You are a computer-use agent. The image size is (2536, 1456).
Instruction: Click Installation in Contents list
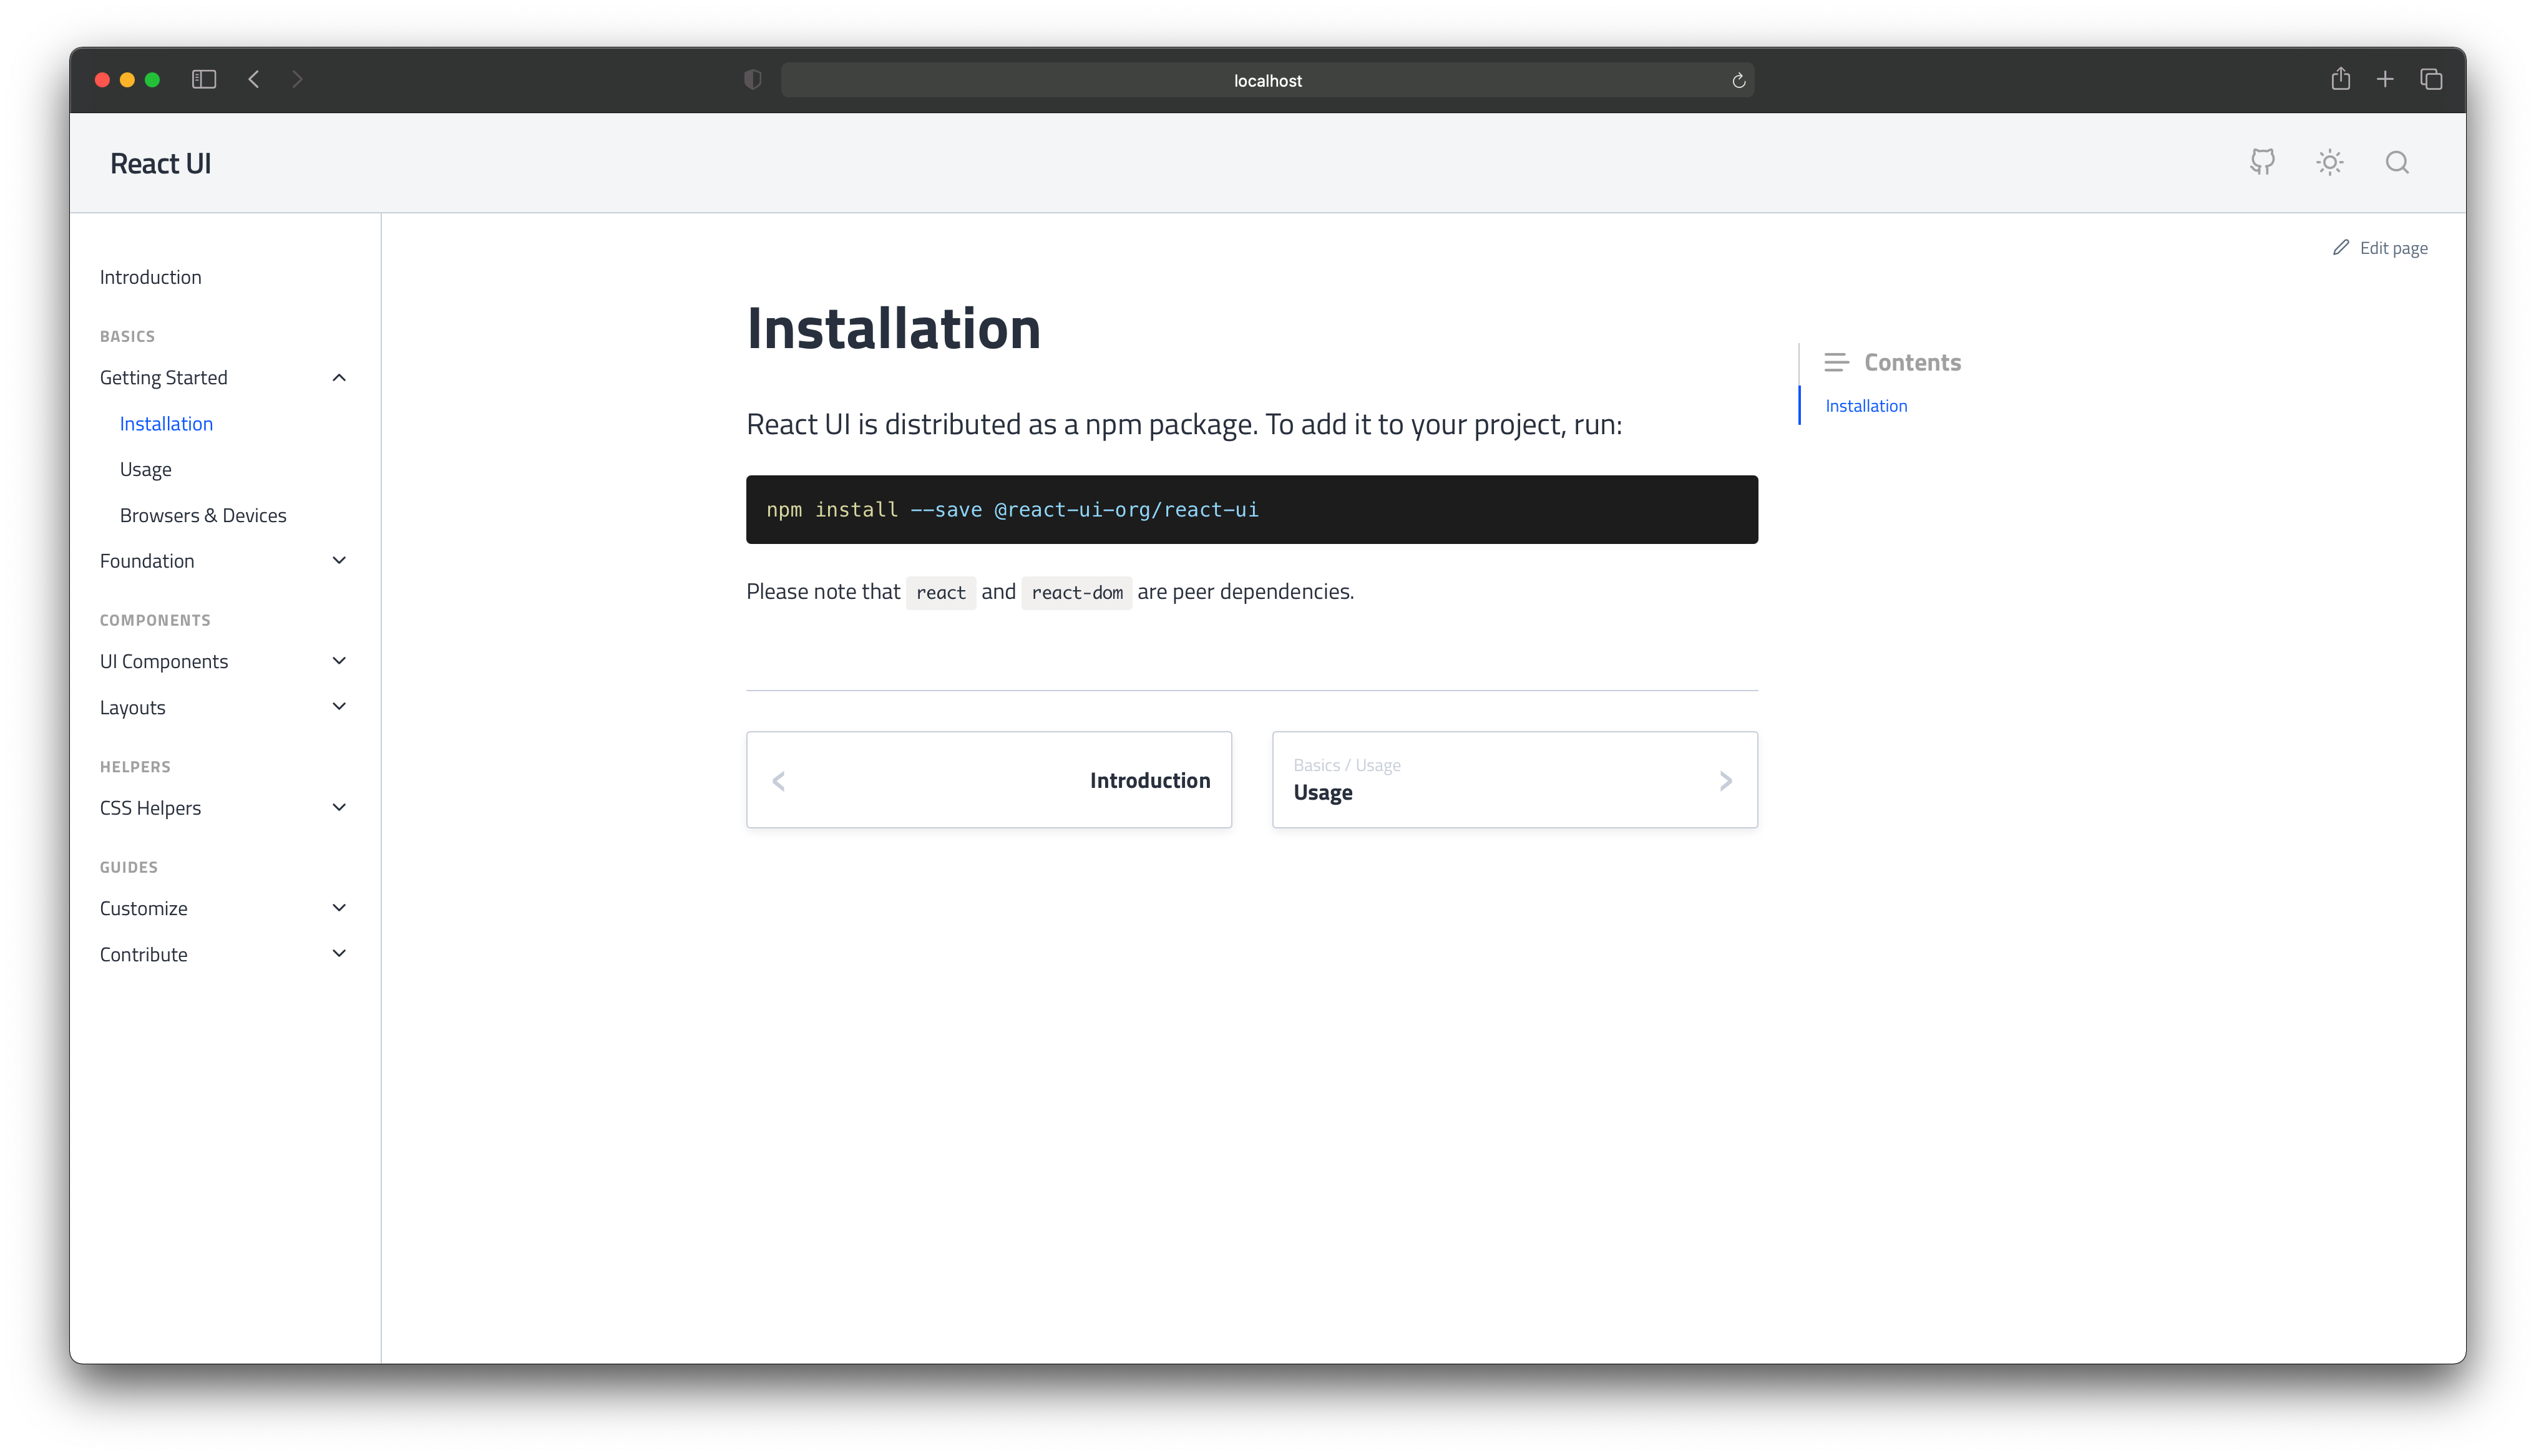(1866, 406)
